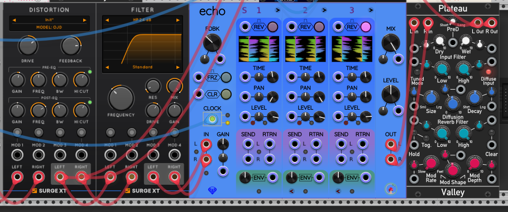
Task: Click MODEL: OJD label on Distortion
Action: point(49,27)
